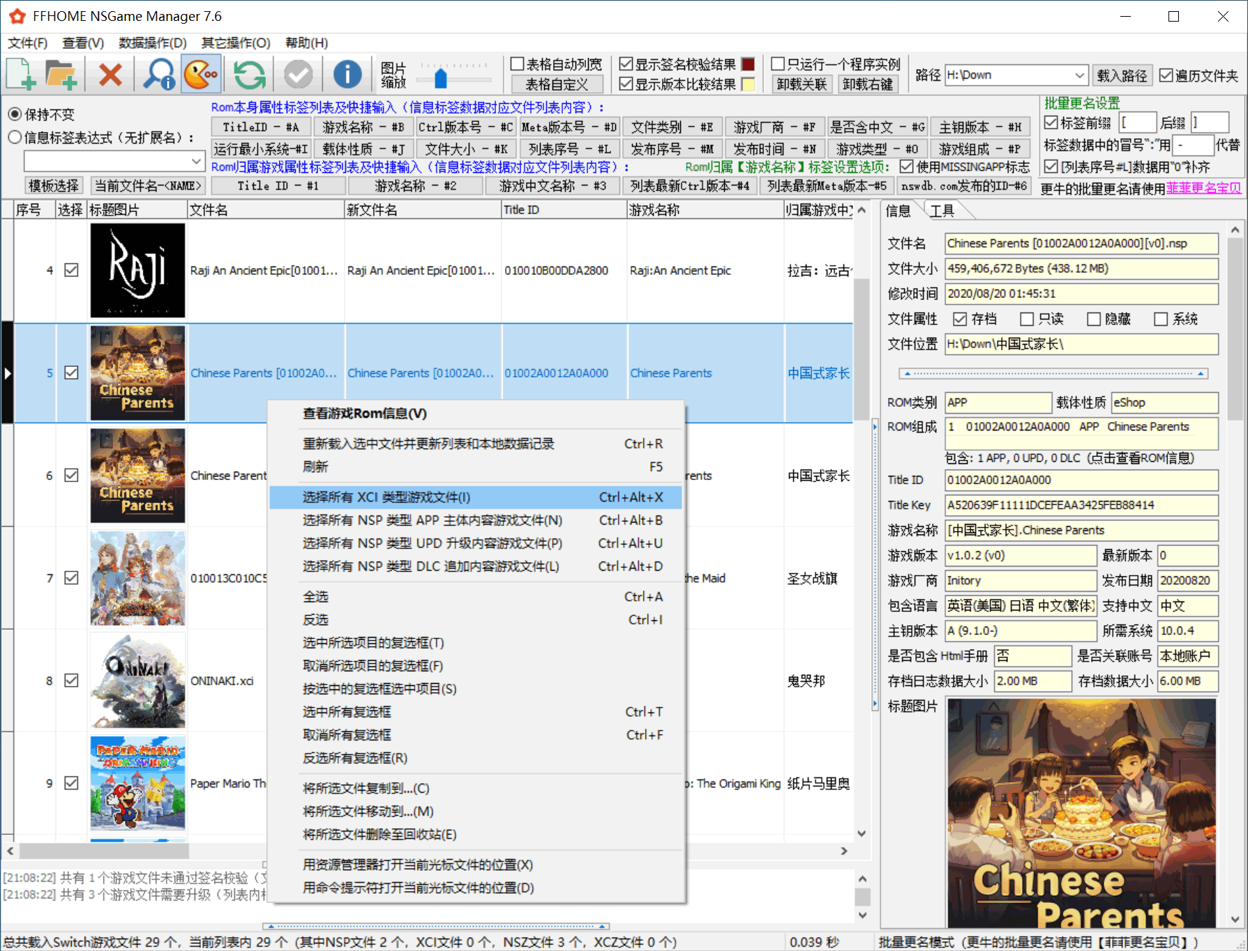Click the tag suffix input field
Viewport: 1248px width, 951px height.
1210,123
